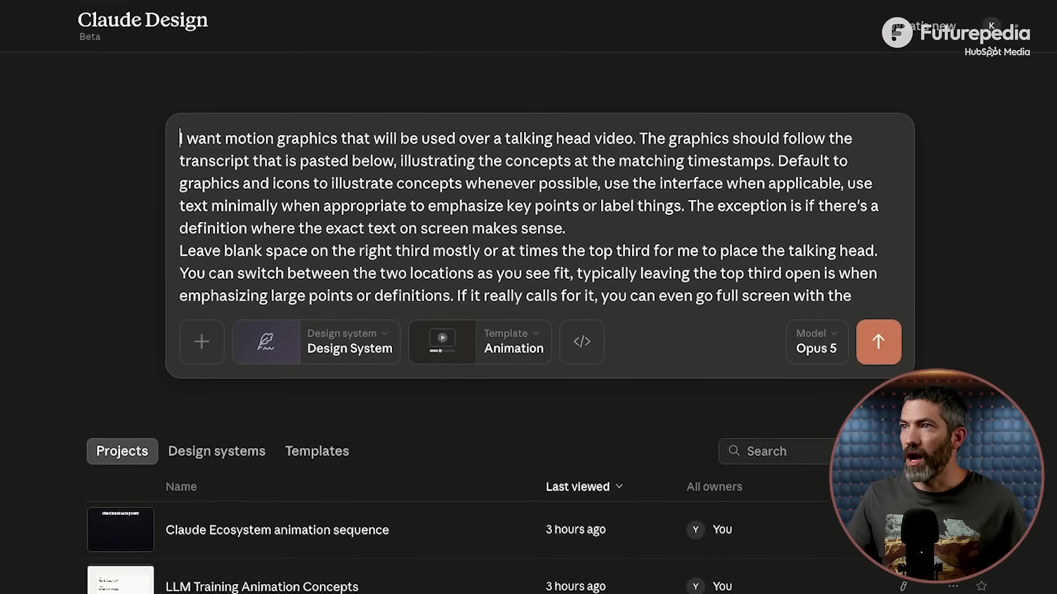This screenshot has height=594, width=1057.
Task: Submit prompt with the orange arrow button
Action: point(879,342)
